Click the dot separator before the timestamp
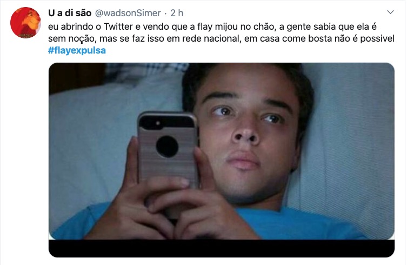This screenshot has height=265, width=407. click(165, 14)
